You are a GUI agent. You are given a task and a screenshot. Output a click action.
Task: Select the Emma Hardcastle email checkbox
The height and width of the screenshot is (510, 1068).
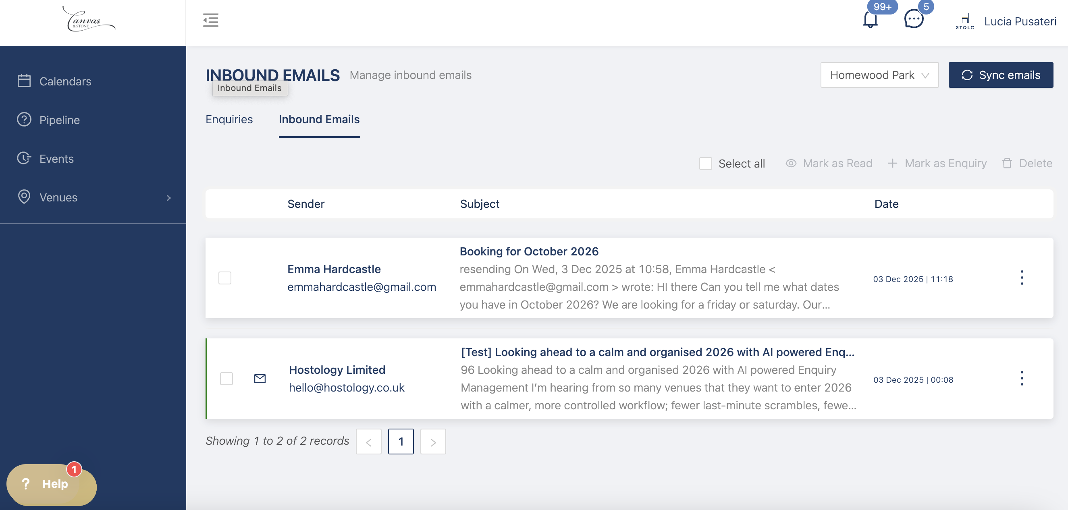click(x=225, y=278)
